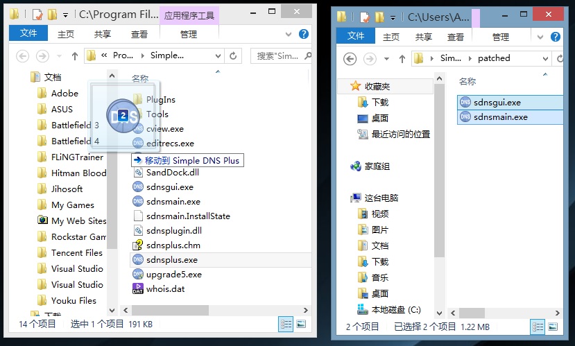The height and width of the screenshot is (346, 575).
Task: Select sdnsplugin.dll file
Action: 168,230
